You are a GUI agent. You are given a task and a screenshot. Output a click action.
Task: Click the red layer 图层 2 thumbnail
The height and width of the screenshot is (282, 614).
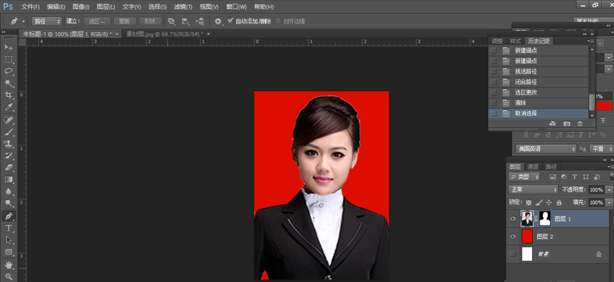[527, 237]
